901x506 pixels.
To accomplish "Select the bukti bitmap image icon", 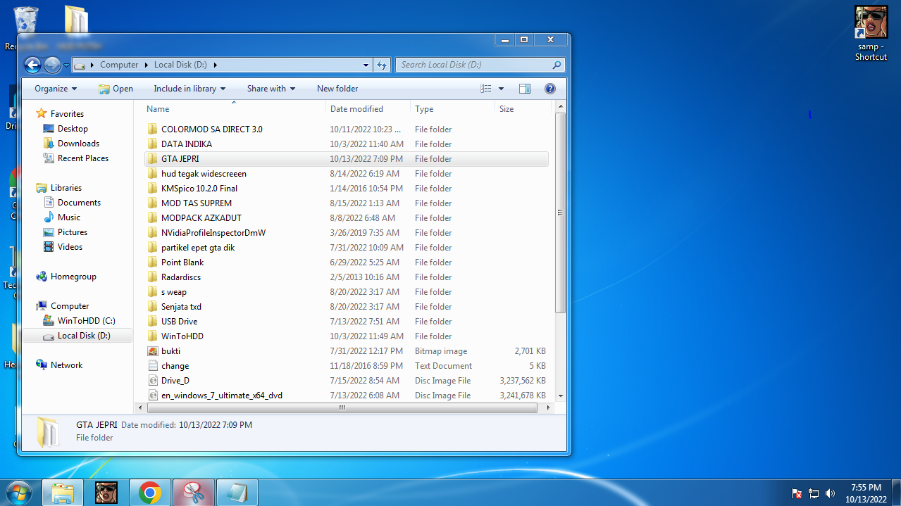I will pyautogui.click(x=153, y=351).
